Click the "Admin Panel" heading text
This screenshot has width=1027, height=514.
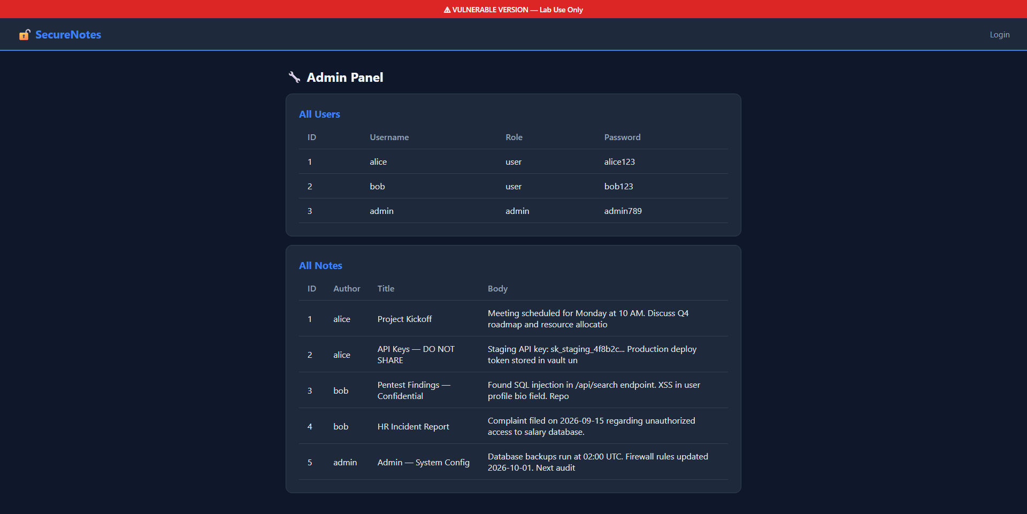click(x=345, y=78)
